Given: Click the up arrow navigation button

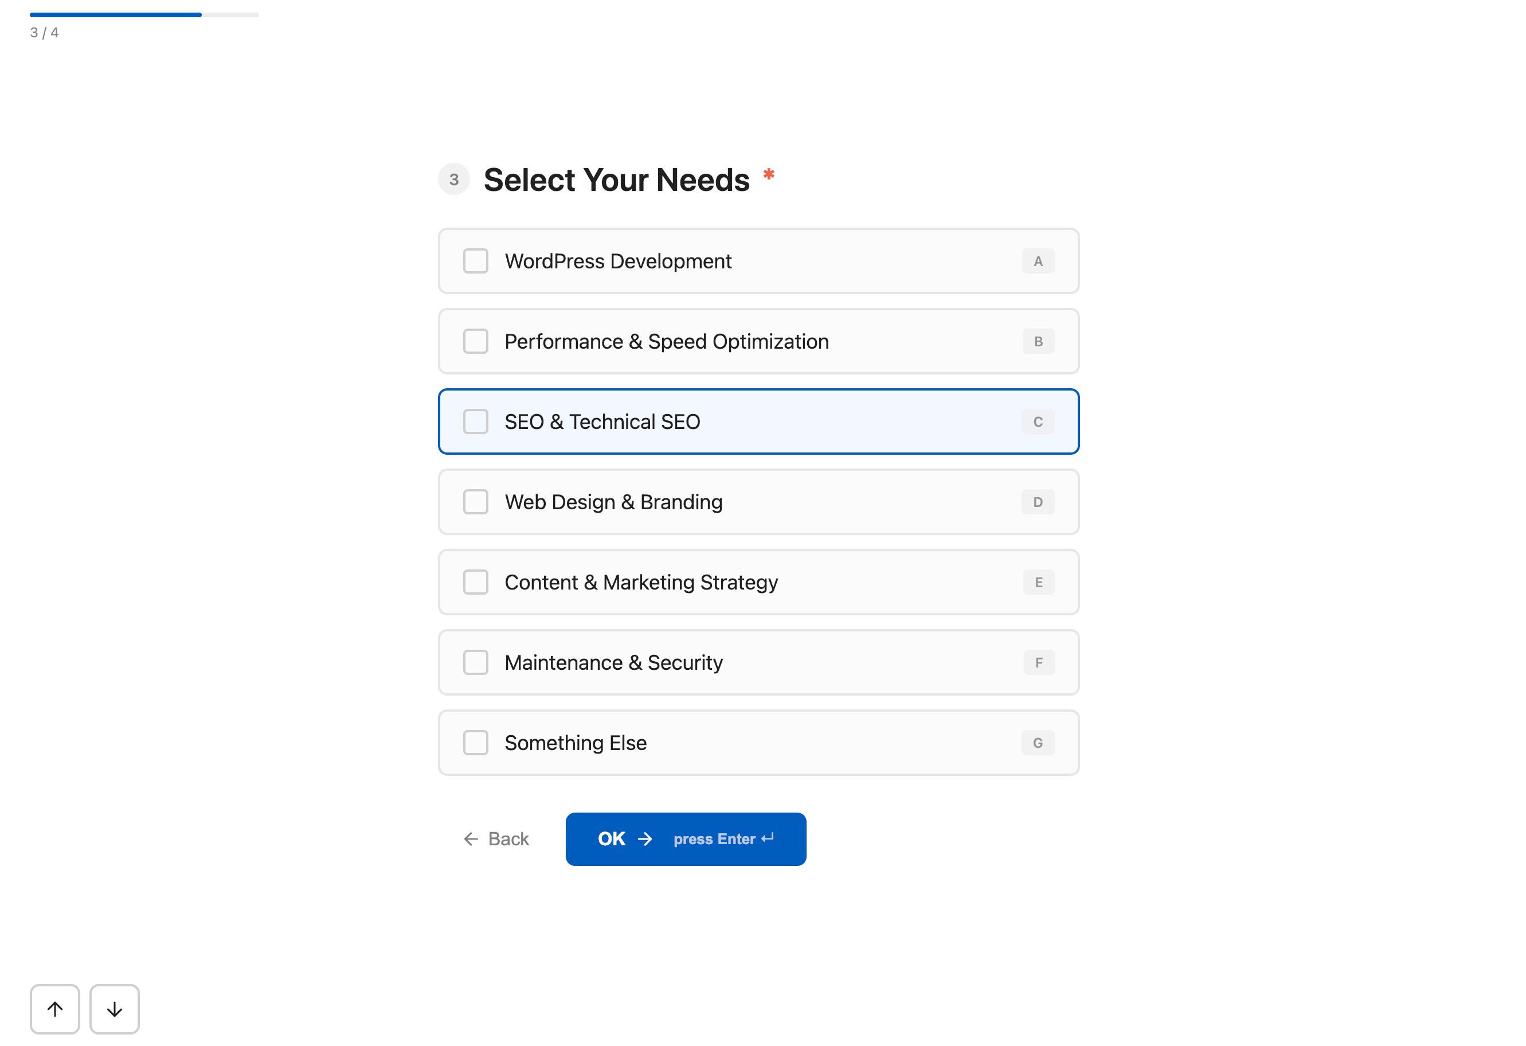Looking at the screenshot, I should [54, 1009].
